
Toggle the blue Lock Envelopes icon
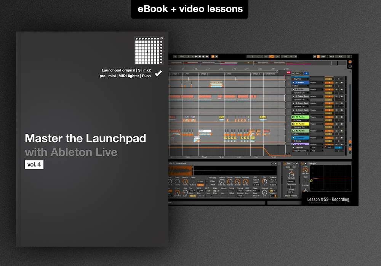[x=306, y=73]
